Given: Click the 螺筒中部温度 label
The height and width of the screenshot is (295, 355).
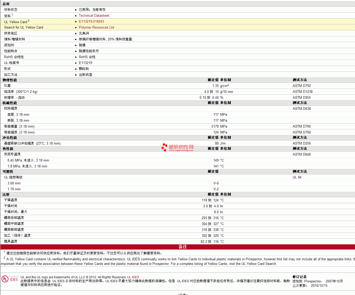Looking at the screenshot, I should tap(14, 224).
